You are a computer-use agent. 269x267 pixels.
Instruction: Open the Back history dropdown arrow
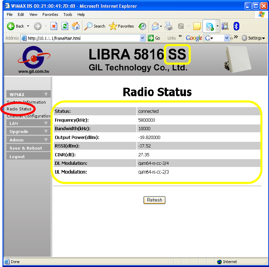pos(28,26)
